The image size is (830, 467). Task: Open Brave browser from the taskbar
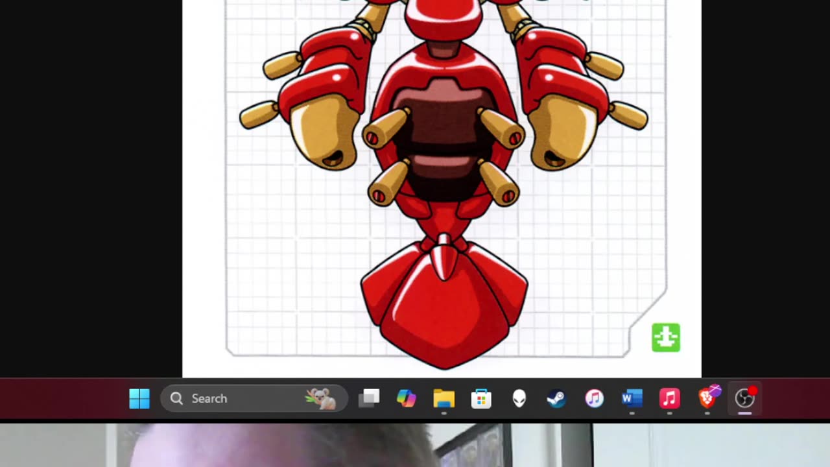(709, 397)
